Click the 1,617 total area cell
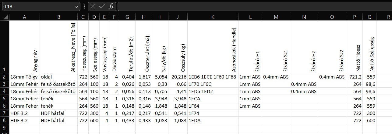The image size is (392, 134). click(144, 76)
